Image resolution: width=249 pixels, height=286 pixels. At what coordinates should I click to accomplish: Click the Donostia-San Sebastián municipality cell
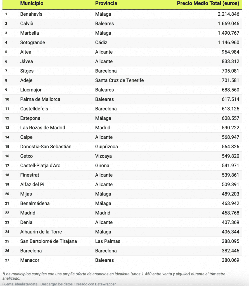[46, 147]
